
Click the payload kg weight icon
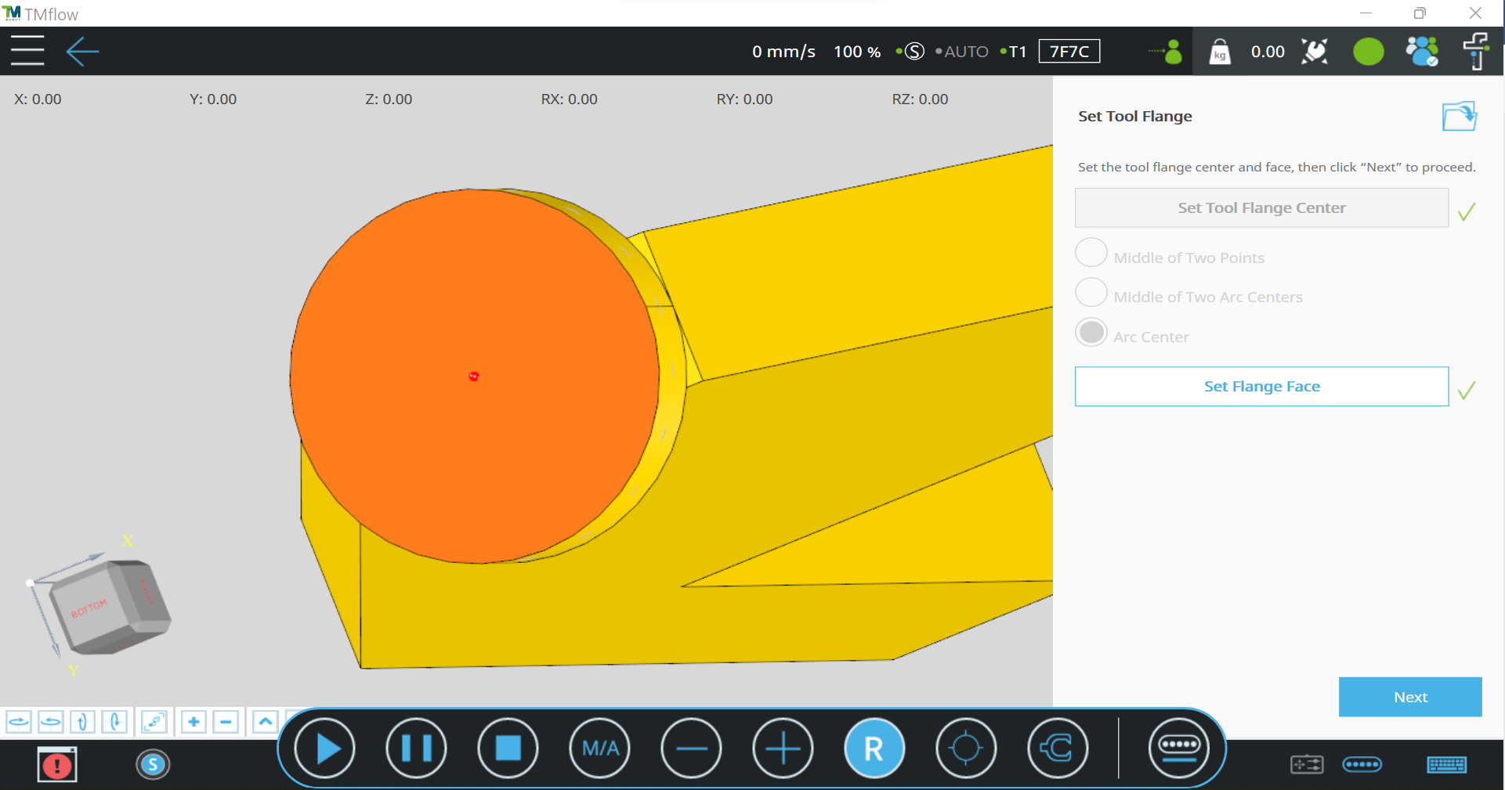(1220, 52)
